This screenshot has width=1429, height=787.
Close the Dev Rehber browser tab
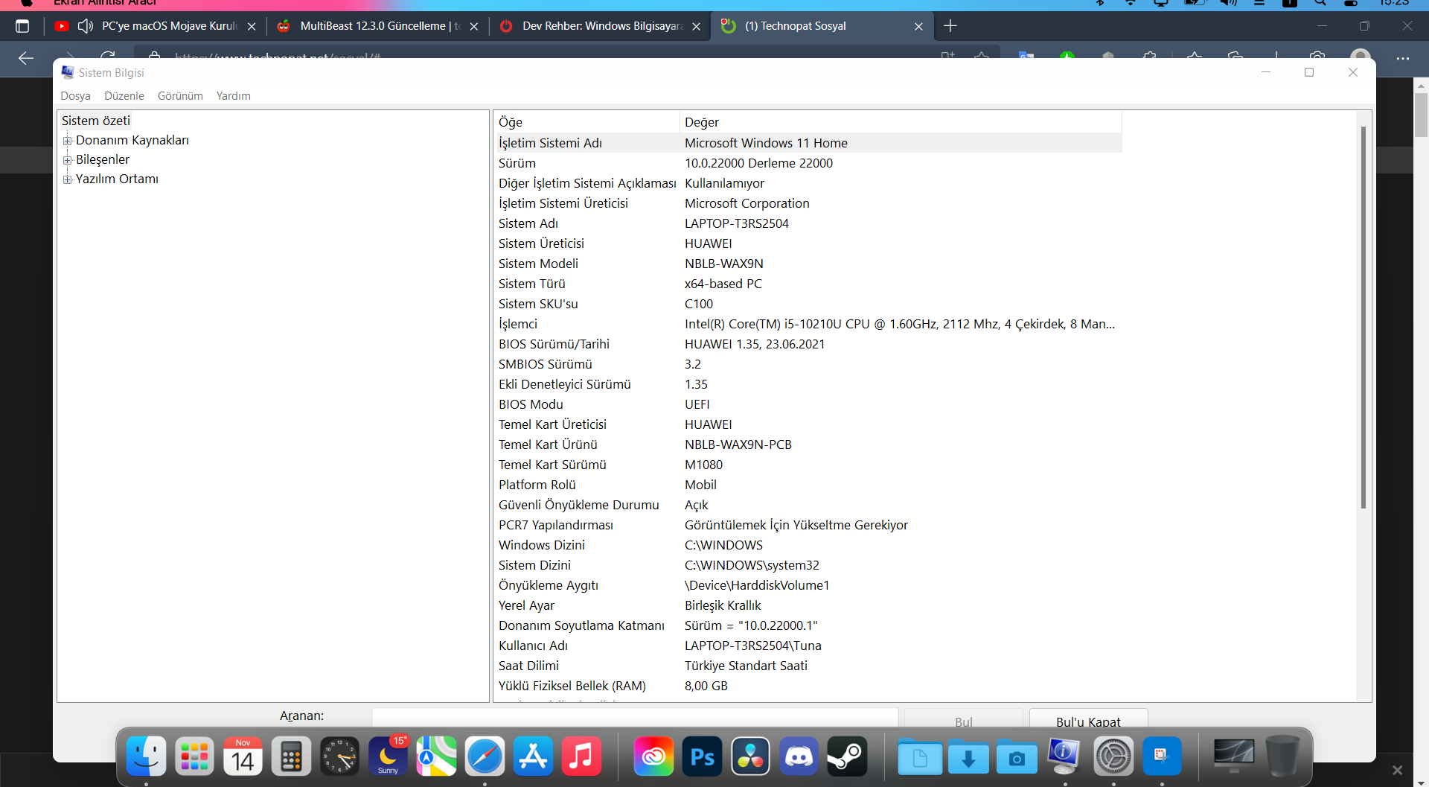(696, 26)
